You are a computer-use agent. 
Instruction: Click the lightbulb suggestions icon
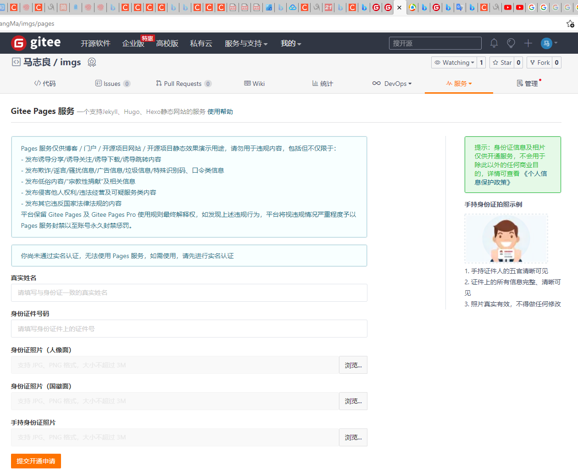(511, 43)
